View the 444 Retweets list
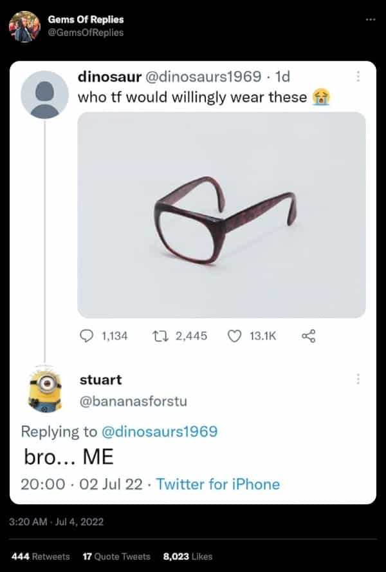 coord(41,556)
